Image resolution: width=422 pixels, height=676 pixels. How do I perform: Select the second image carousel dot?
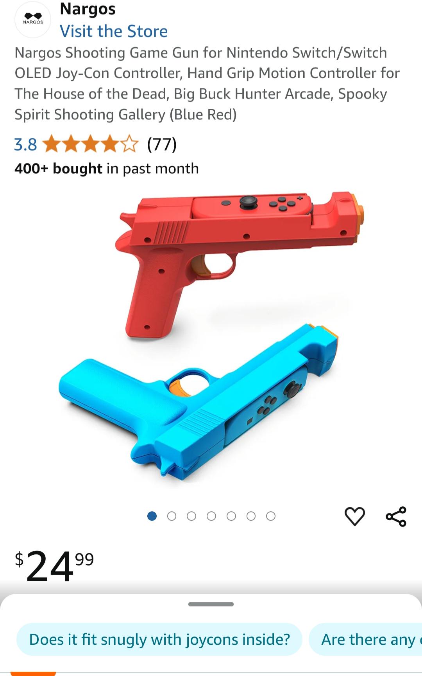click(x=172, y=516)
